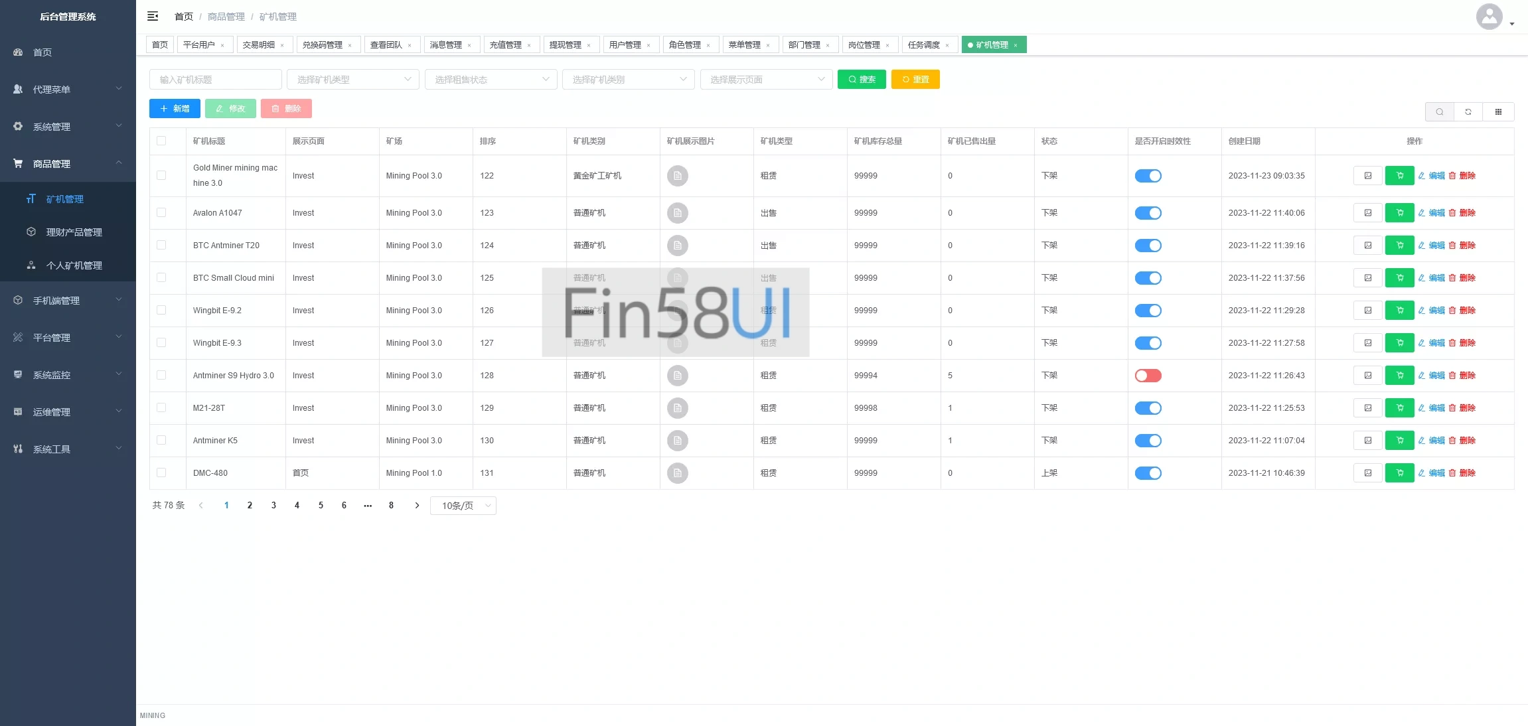Click the delete trash icon for M21-28T
This screenshot has height=726, width=1528.
coord(1452,408)
